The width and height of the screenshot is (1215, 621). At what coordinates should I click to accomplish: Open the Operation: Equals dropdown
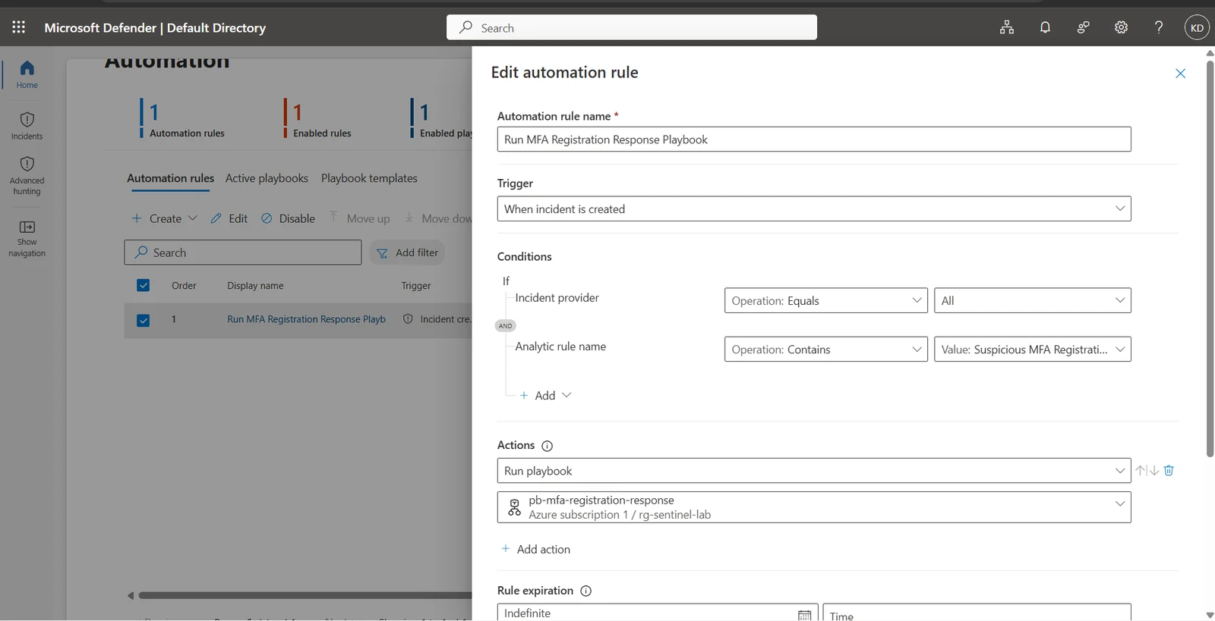826,300
